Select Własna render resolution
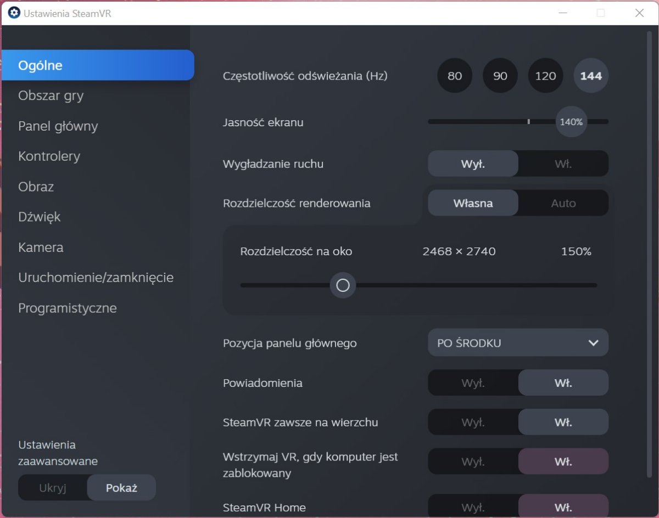Screen dimensions: 659x518 pos(473,203)
